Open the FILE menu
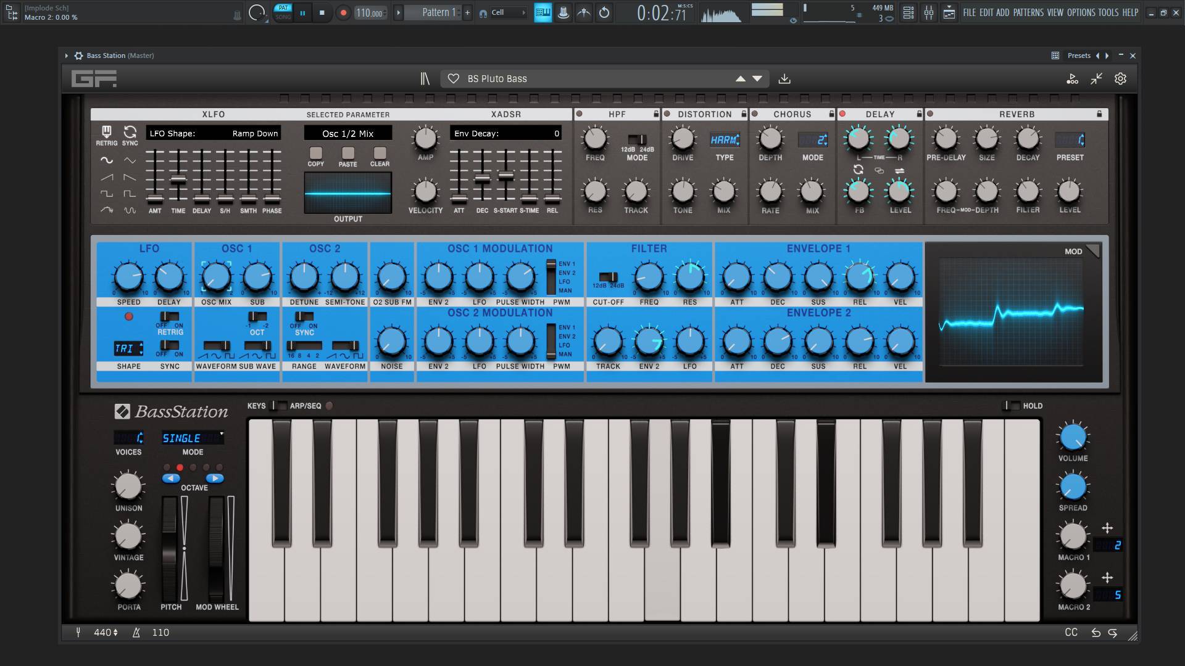This screenshot has height=666, width=1185. (969, 12)
